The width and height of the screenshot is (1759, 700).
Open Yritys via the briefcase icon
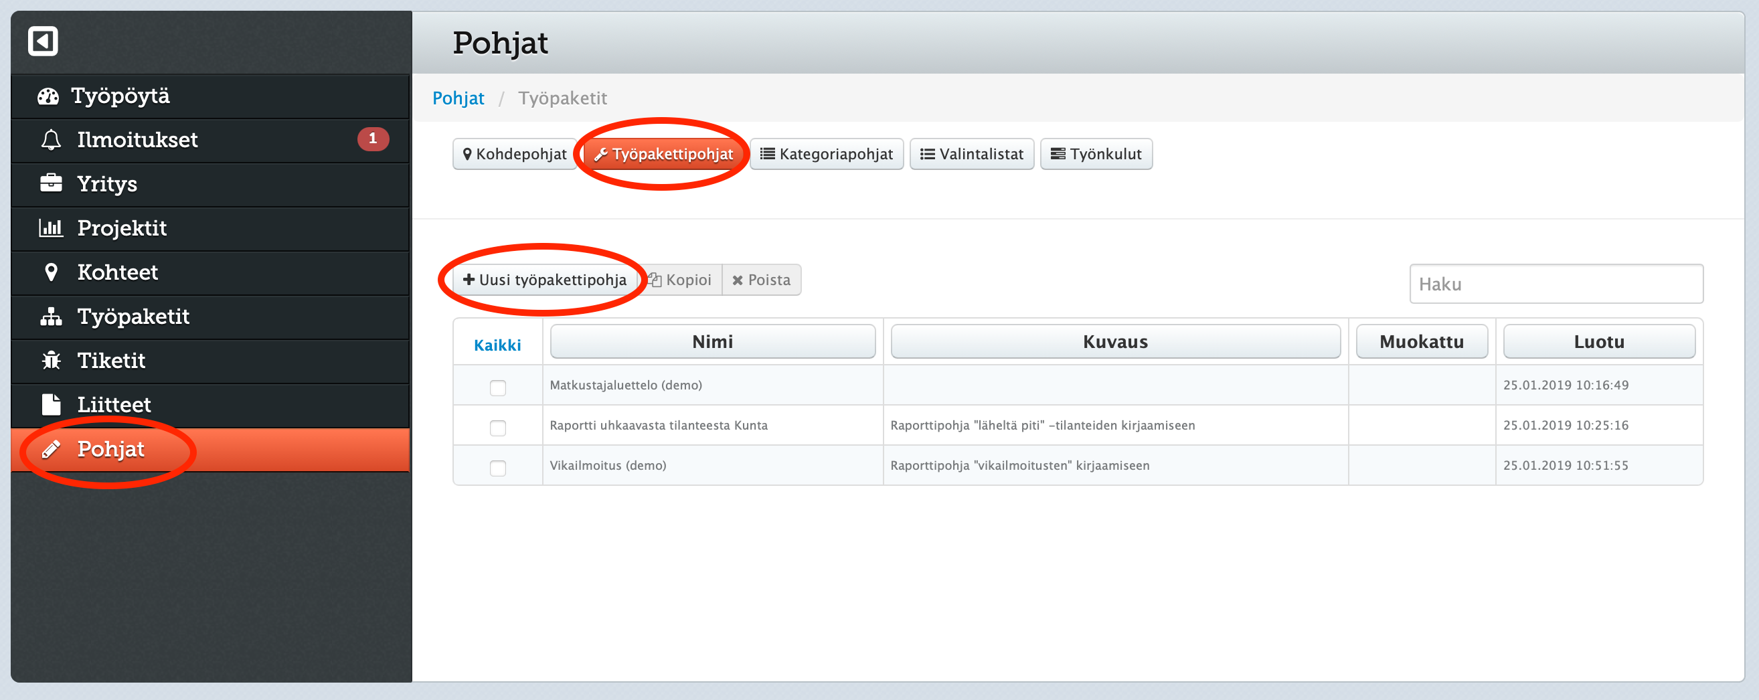point(50,184)
